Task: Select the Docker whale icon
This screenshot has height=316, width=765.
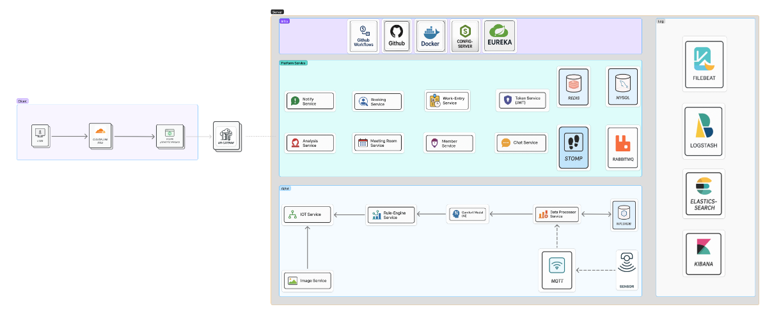Action: (430, 32)
